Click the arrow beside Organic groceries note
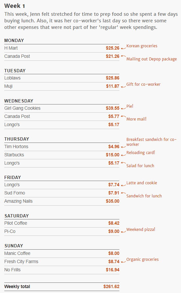This screenshot has height=293, width=181. click(x=123, y=262)
